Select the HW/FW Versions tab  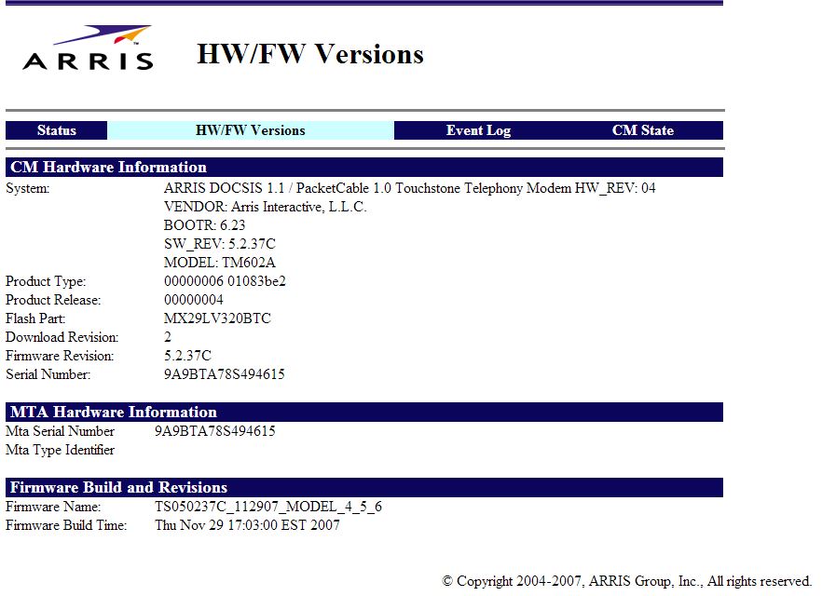tap(251, 130)
